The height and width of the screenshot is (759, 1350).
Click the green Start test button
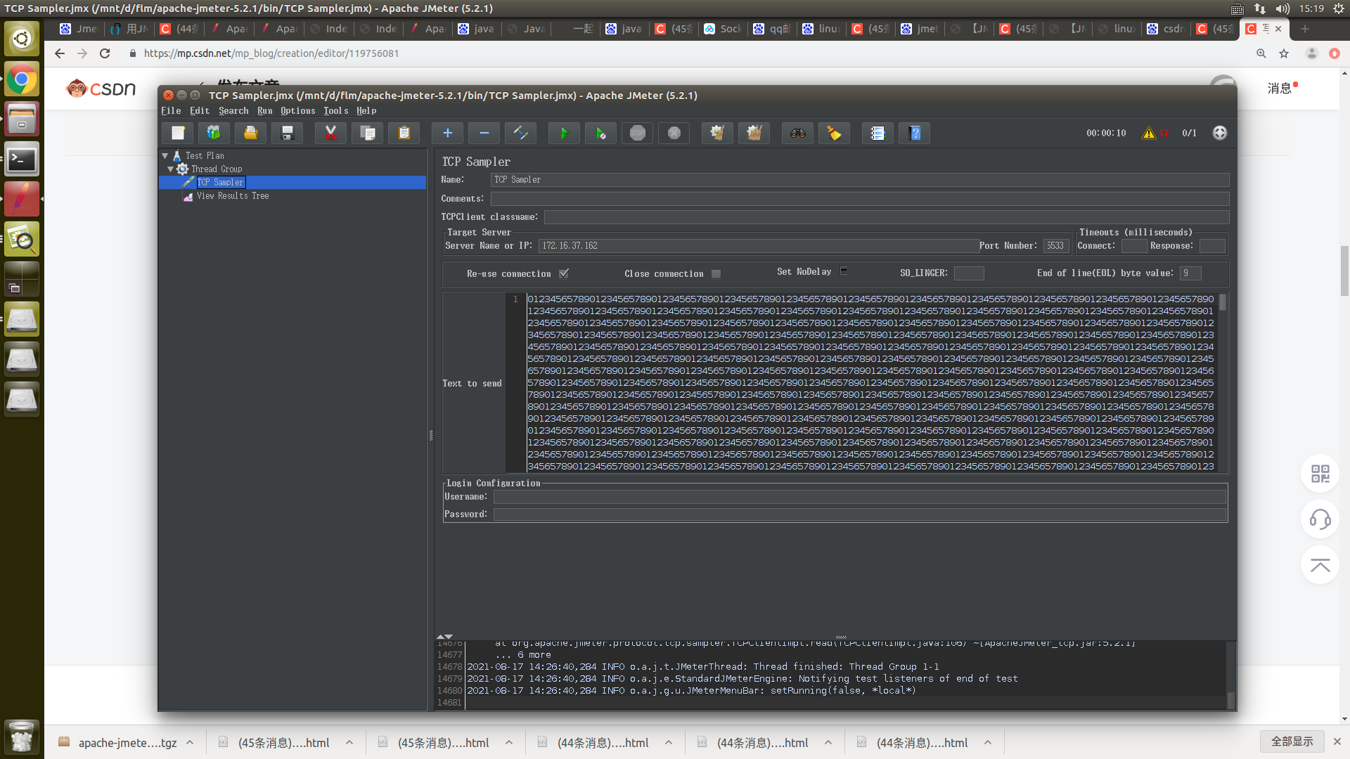point(564,133)
